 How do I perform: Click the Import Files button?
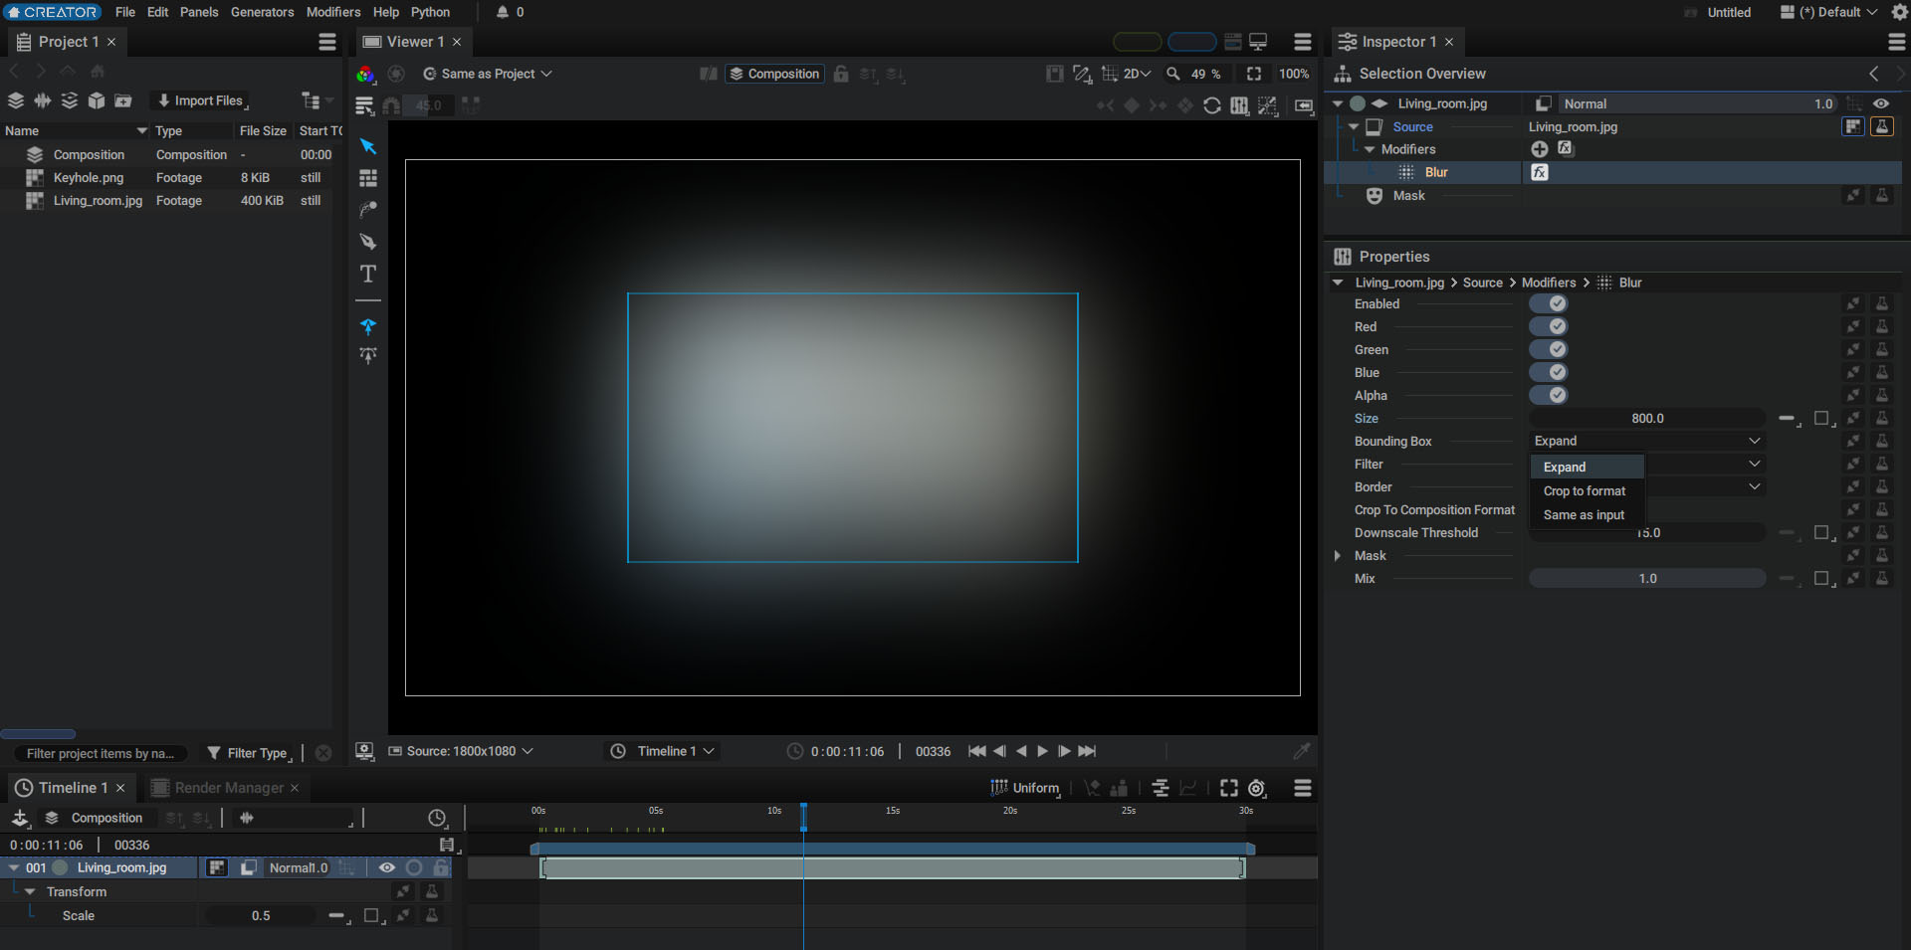click(201, 100)
